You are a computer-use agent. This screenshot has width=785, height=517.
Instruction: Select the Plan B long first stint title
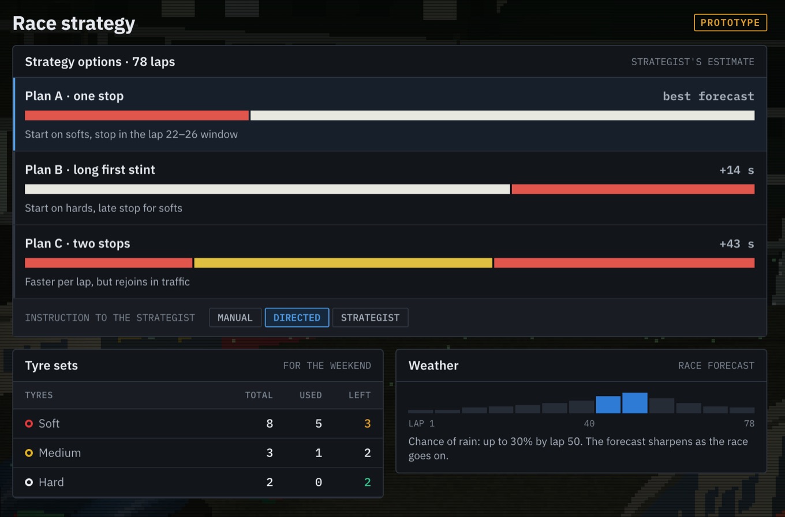click(90, 170)
